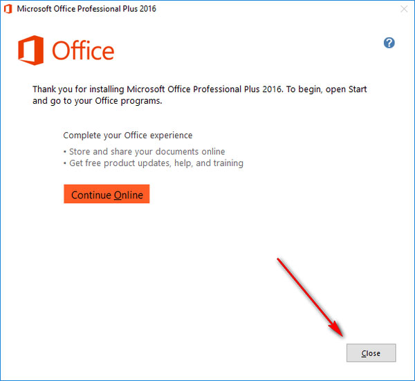The image size is (415, 381).
Task: Click the Office wordmark next to logo
Action: point(84,51)
